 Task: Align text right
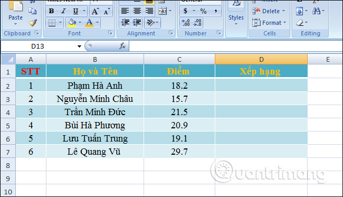point(149,11)
